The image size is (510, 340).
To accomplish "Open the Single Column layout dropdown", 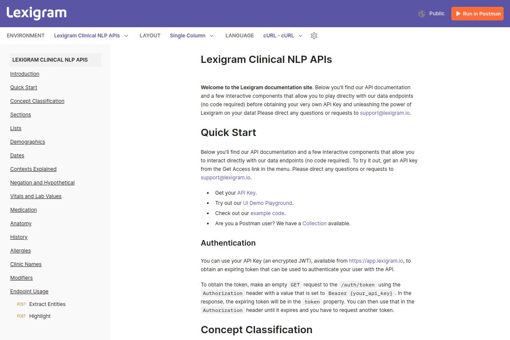I will point(192,36).
